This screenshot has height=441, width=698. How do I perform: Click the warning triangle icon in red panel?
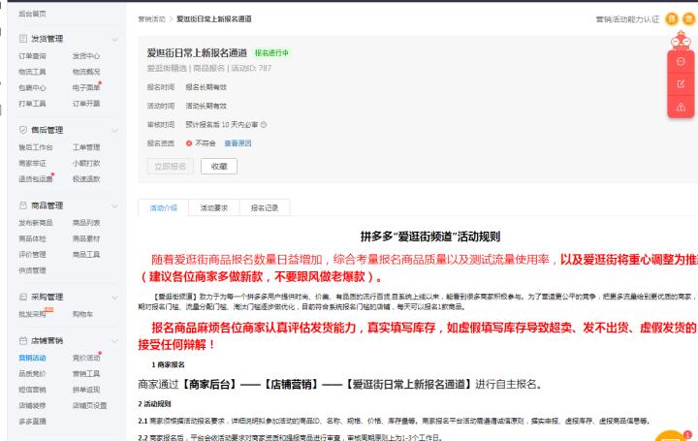point(681,108)
